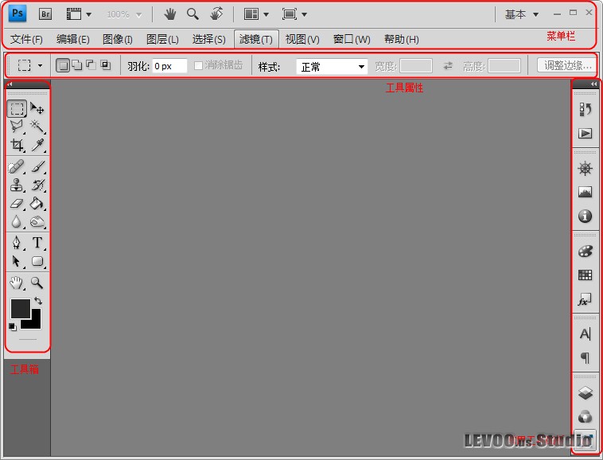The width and height of the screenshot is (603, 460).
Task: Toggle the 消除锯齿 anti-alias checkbox
Action: 198,66
